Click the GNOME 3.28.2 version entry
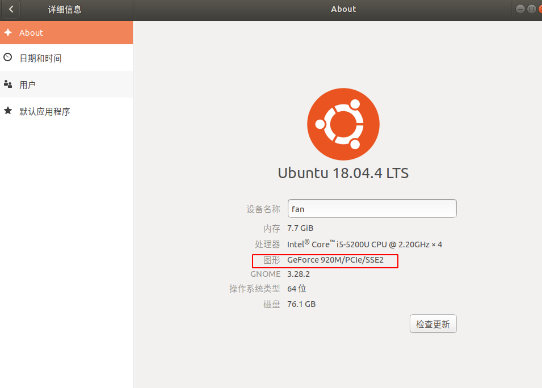The width and height of the screenshot is (542, 388). coord(299,273)
